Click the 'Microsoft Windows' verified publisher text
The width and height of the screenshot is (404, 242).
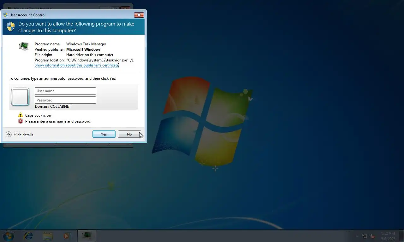(x=83, y=49)
